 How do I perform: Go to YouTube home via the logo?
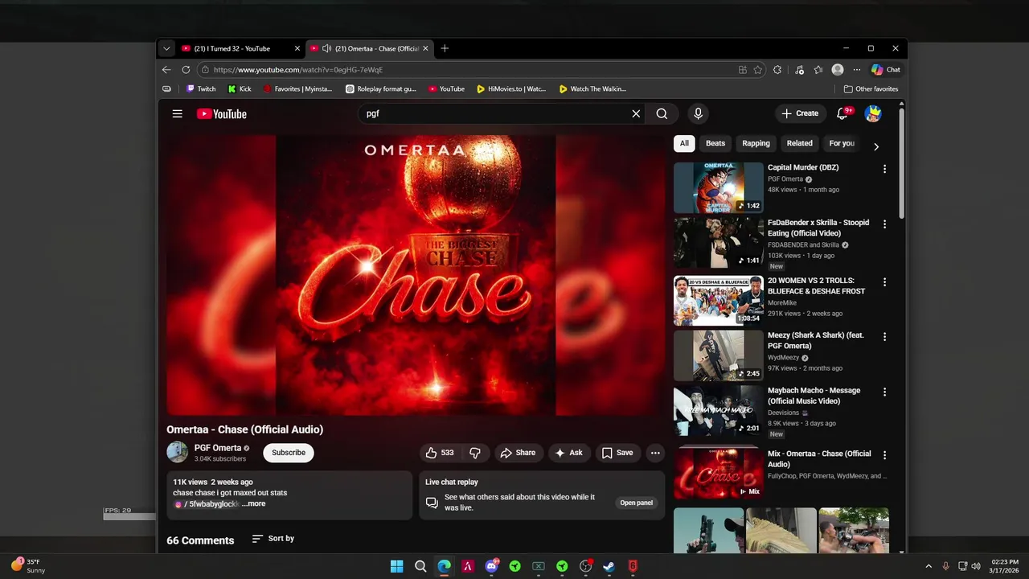222,113
